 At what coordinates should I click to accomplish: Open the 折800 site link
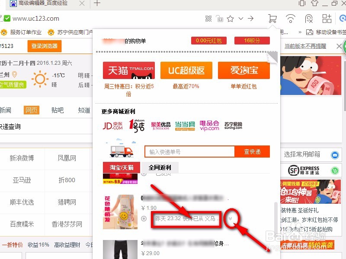coord(67,180)
